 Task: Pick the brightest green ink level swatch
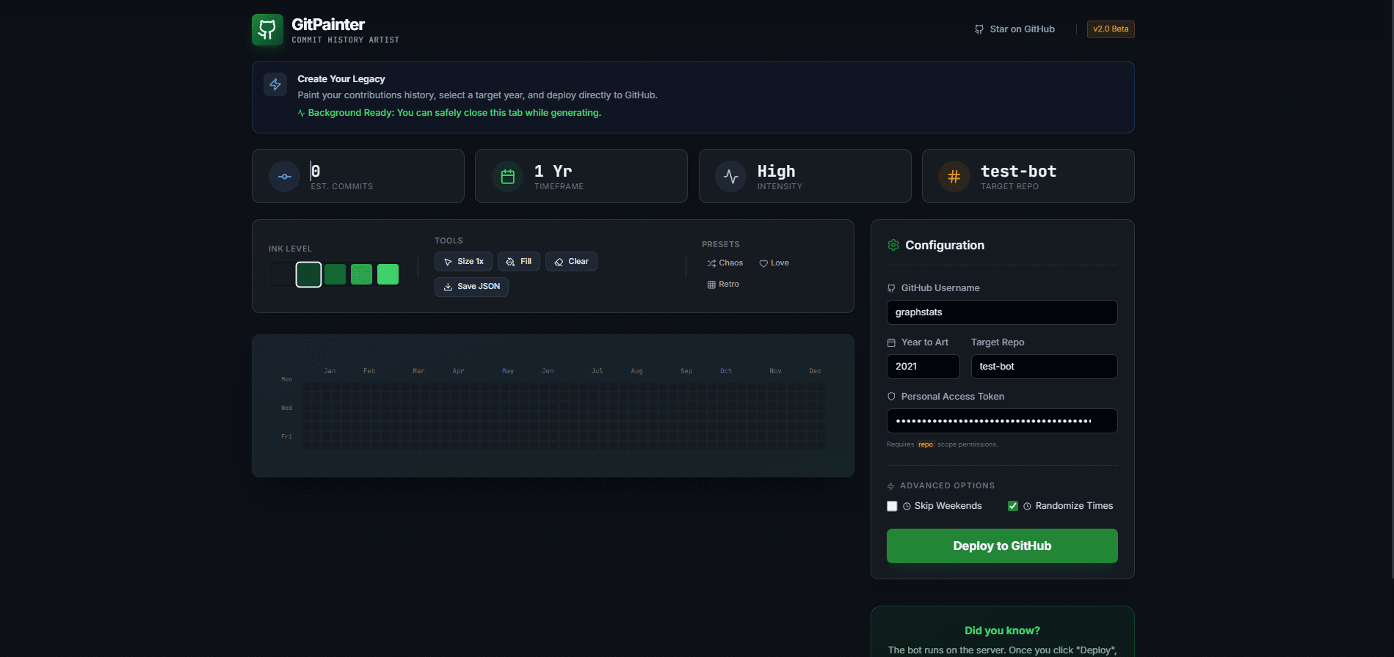(388, 274)
